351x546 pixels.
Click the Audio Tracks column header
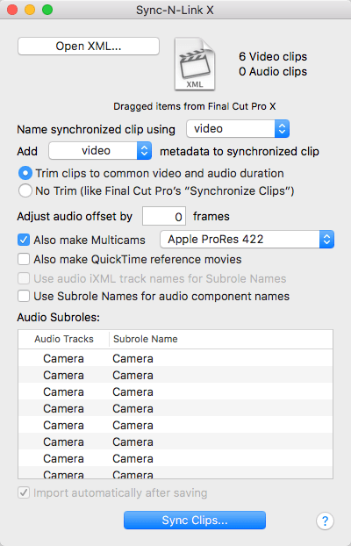pyautogui.click(x=64, y=339)
